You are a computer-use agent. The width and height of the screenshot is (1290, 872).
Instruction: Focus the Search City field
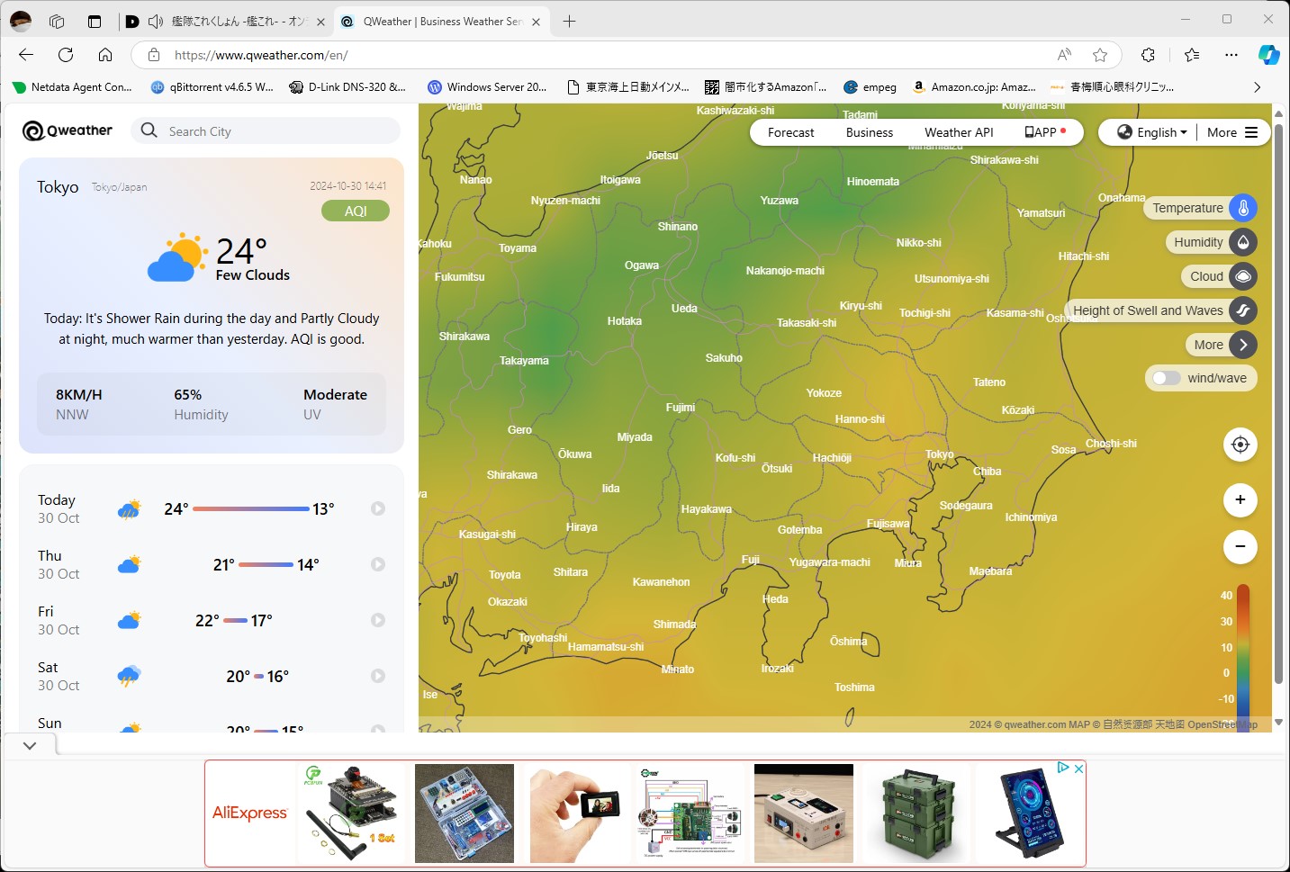[x=266, y=131]
